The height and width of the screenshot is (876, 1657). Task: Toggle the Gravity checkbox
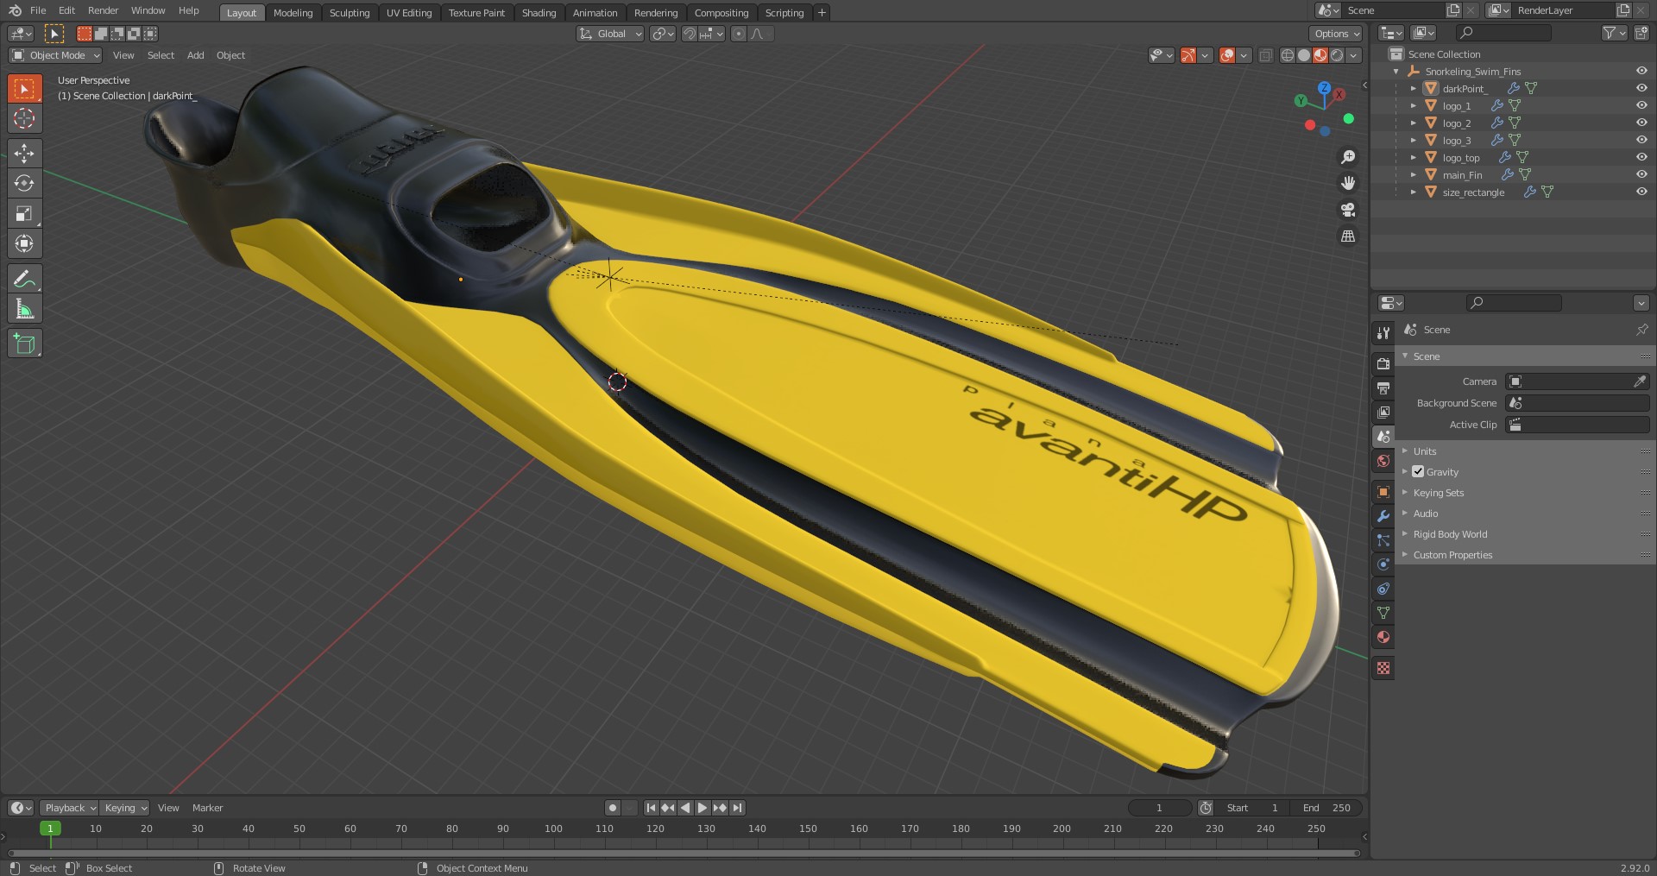coord(1418,471)
